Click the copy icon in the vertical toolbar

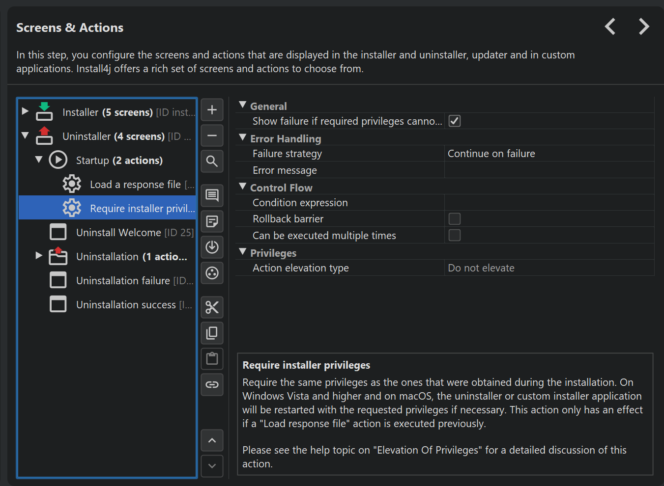tap(212, 333)
